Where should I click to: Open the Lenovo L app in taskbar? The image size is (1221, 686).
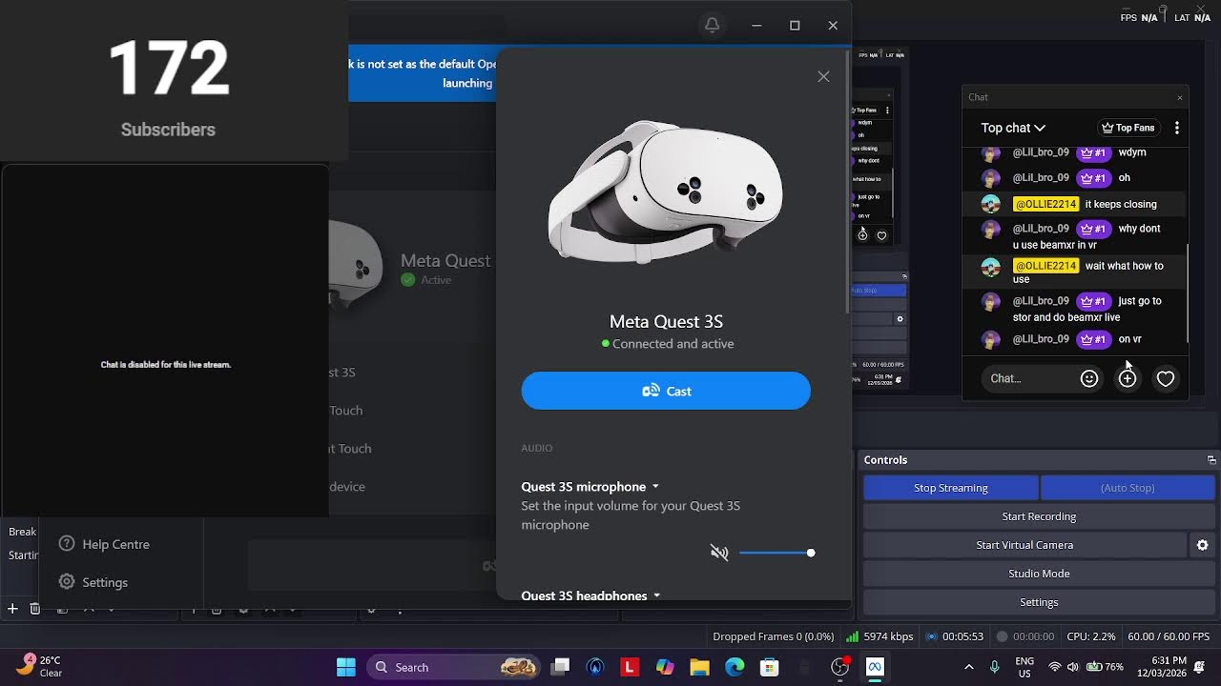[x=630, y=667]
